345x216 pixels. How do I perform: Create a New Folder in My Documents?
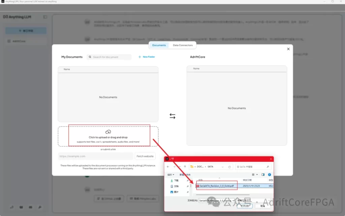point(147,57)
